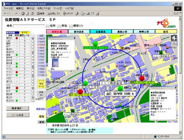This screenshot has width=184, height=140.
Task: Select the 1/1250 map scale button
Action: tap(41, 75)
